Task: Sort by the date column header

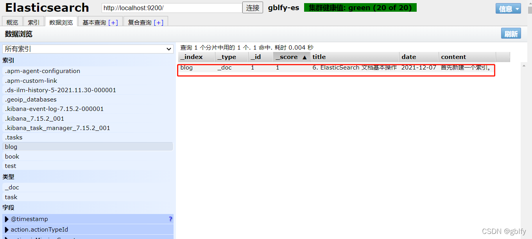Action: 419,57
